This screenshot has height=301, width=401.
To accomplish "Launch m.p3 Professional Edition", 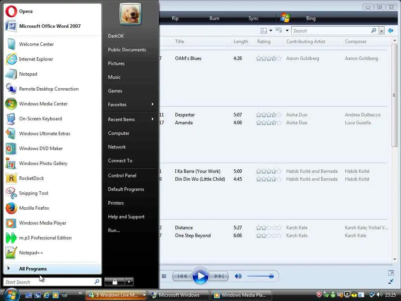I will tap(52, 238).
